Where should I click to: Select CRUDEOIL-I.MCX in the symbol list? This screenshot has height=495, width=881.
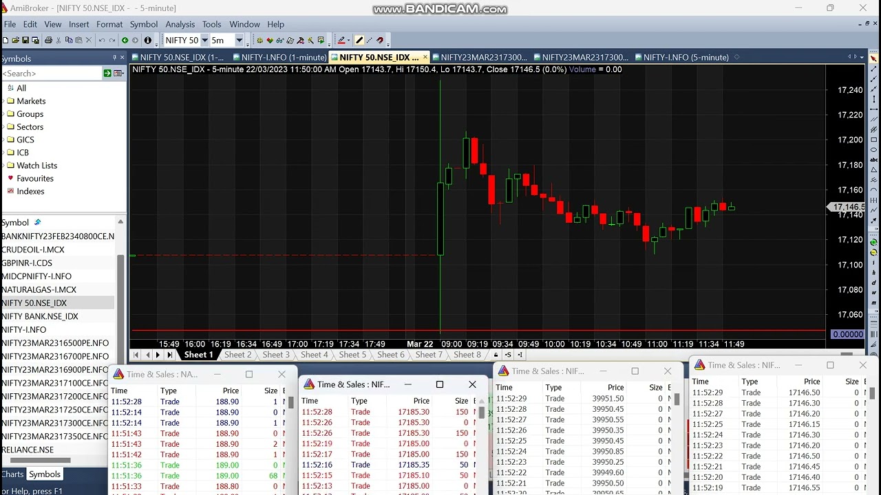(x=33, y=250)
